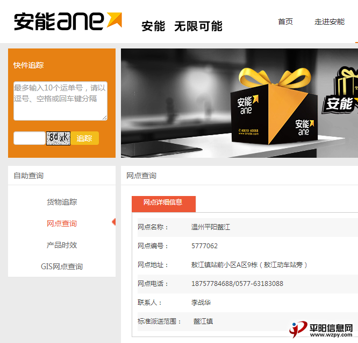Click the gift box promotional banner
The height and width of the screenshot is (343, 358).
tap(239, 103)
